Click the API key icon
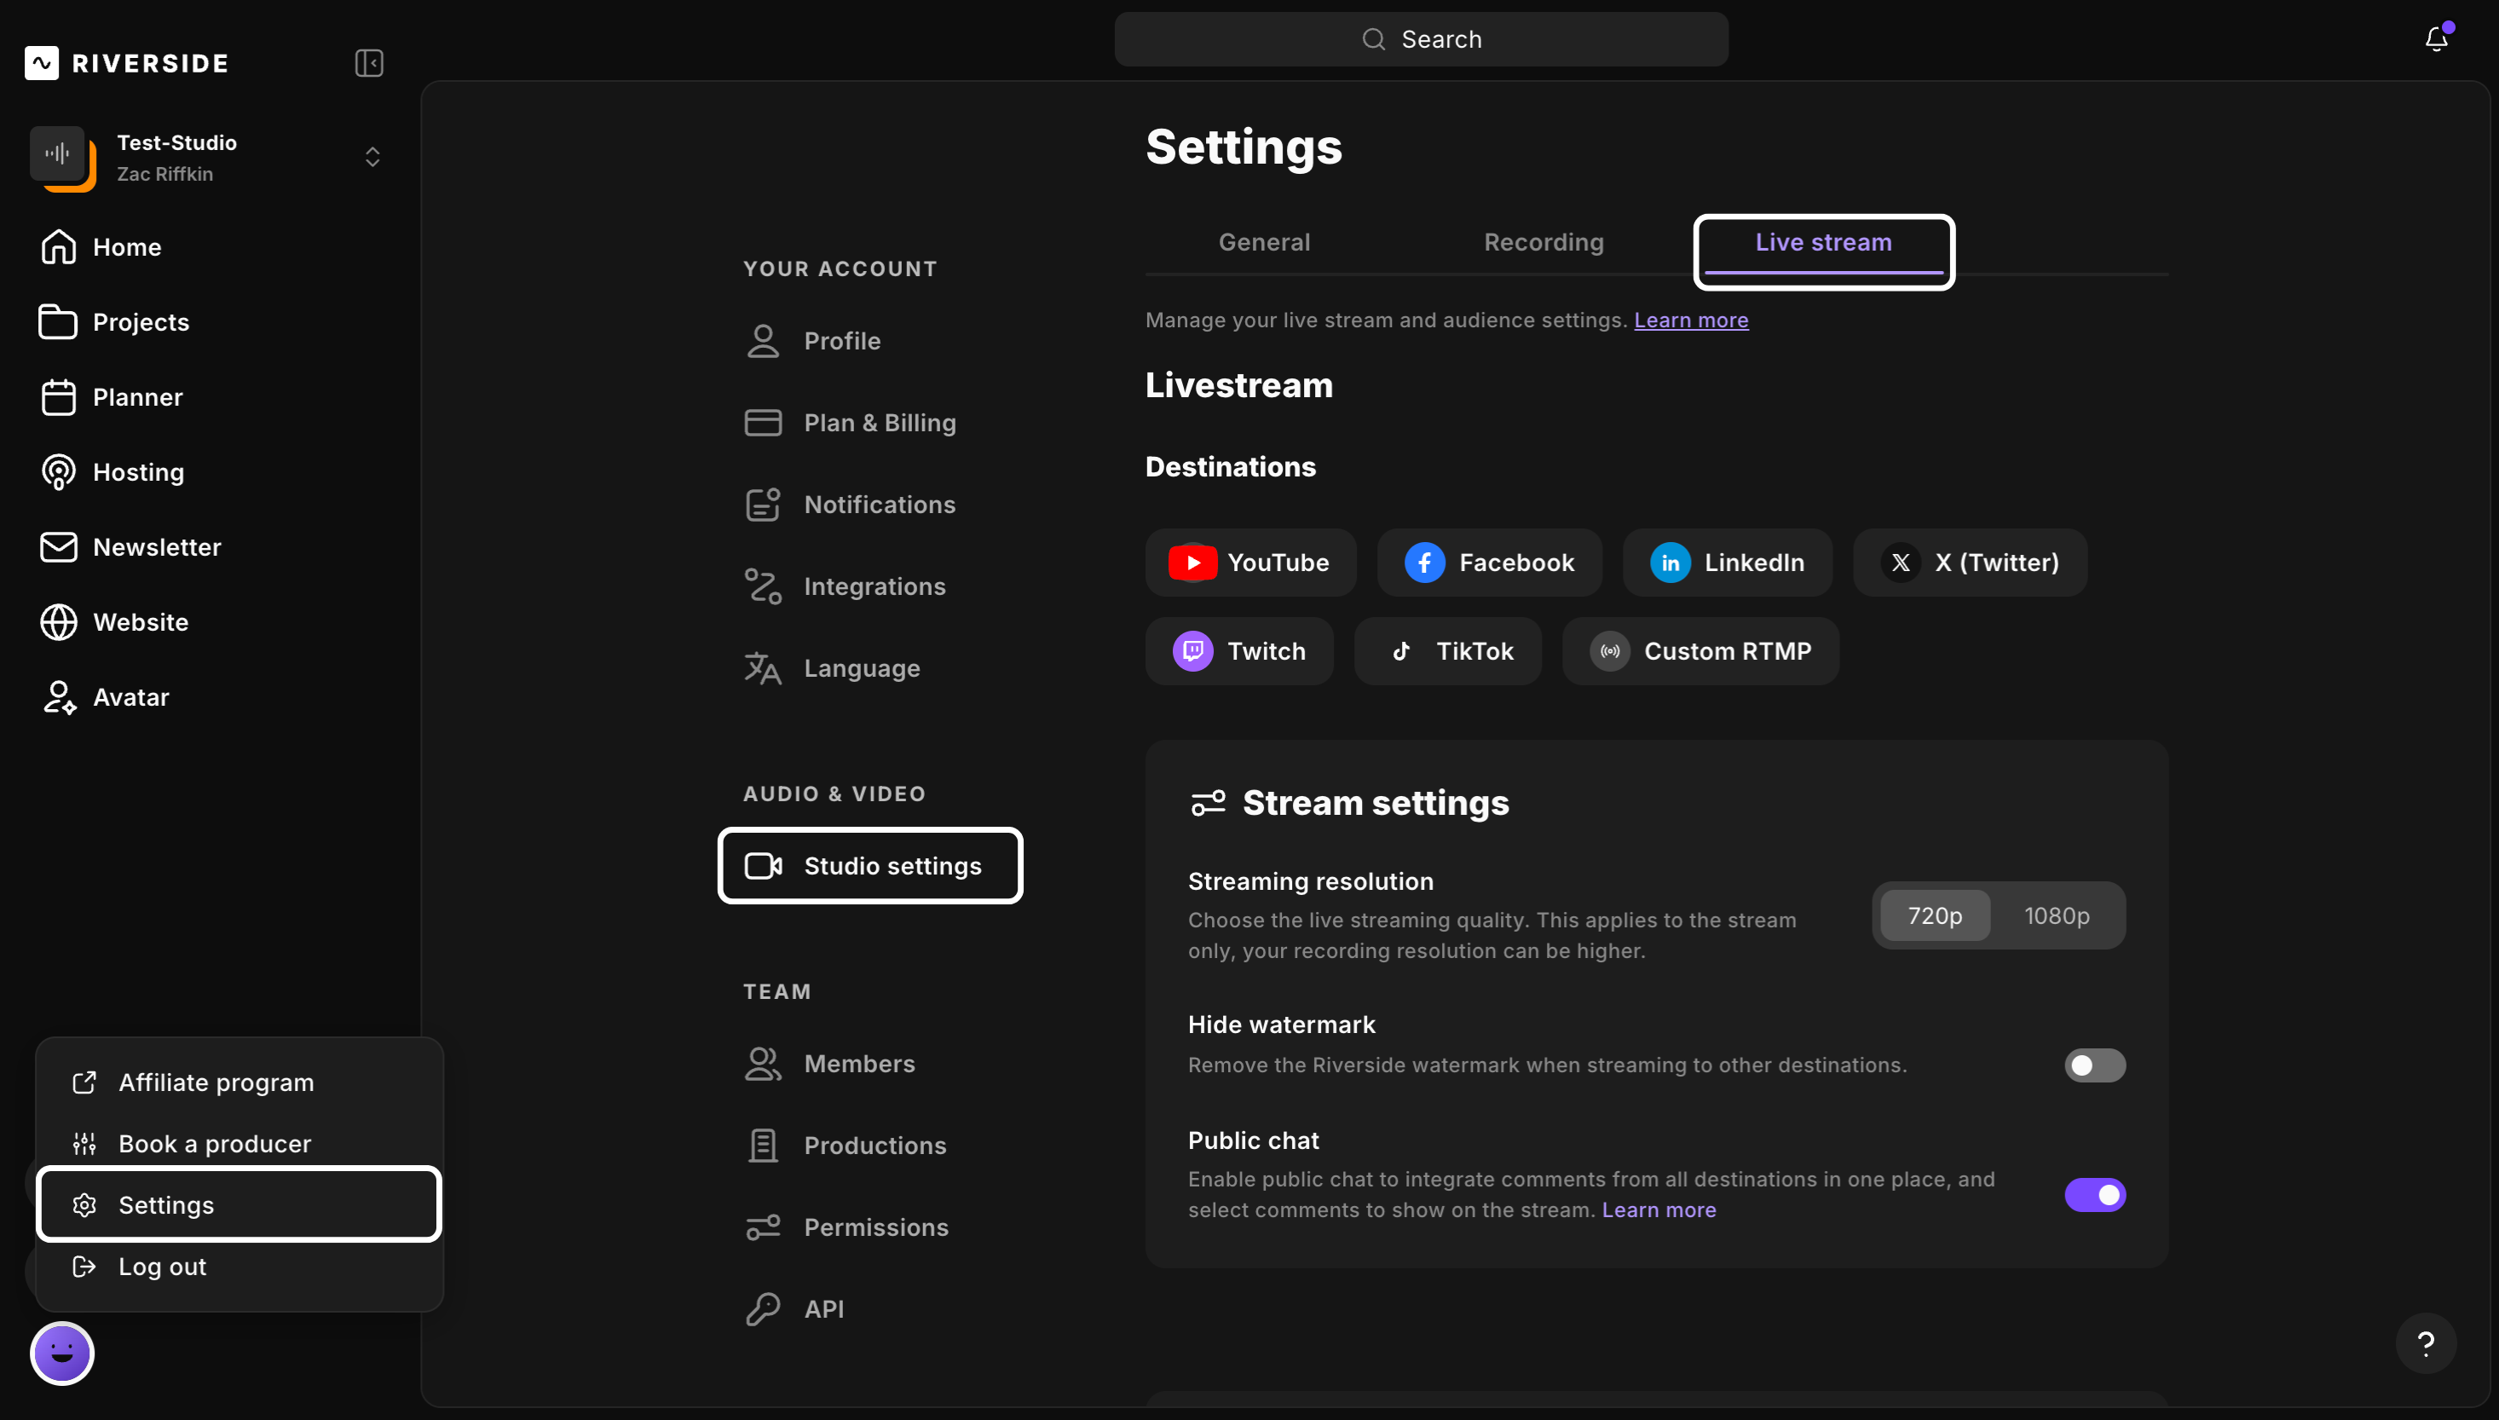 coord(763,1310)
